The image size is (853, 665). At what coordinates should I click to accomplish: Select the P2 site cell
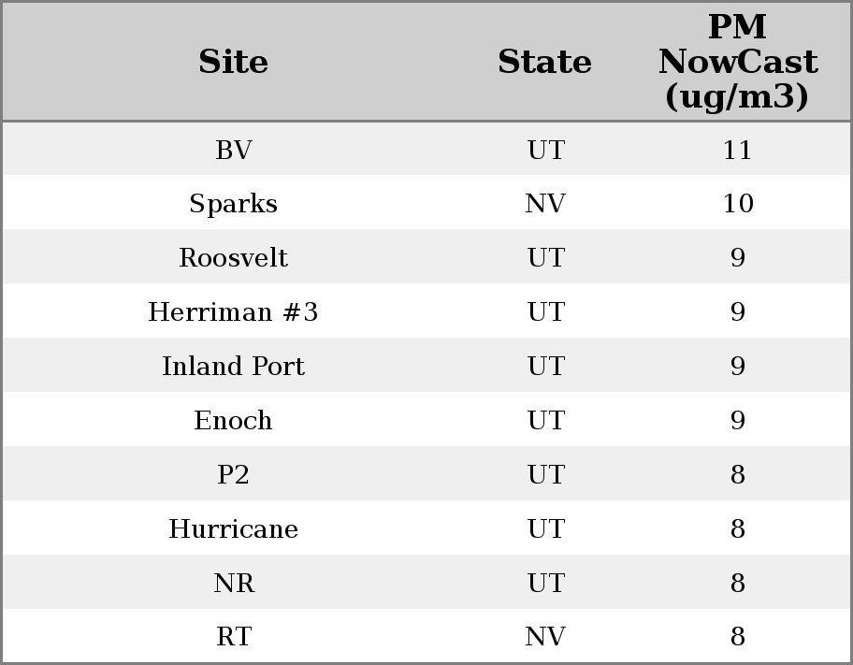[x=233, y=475]
